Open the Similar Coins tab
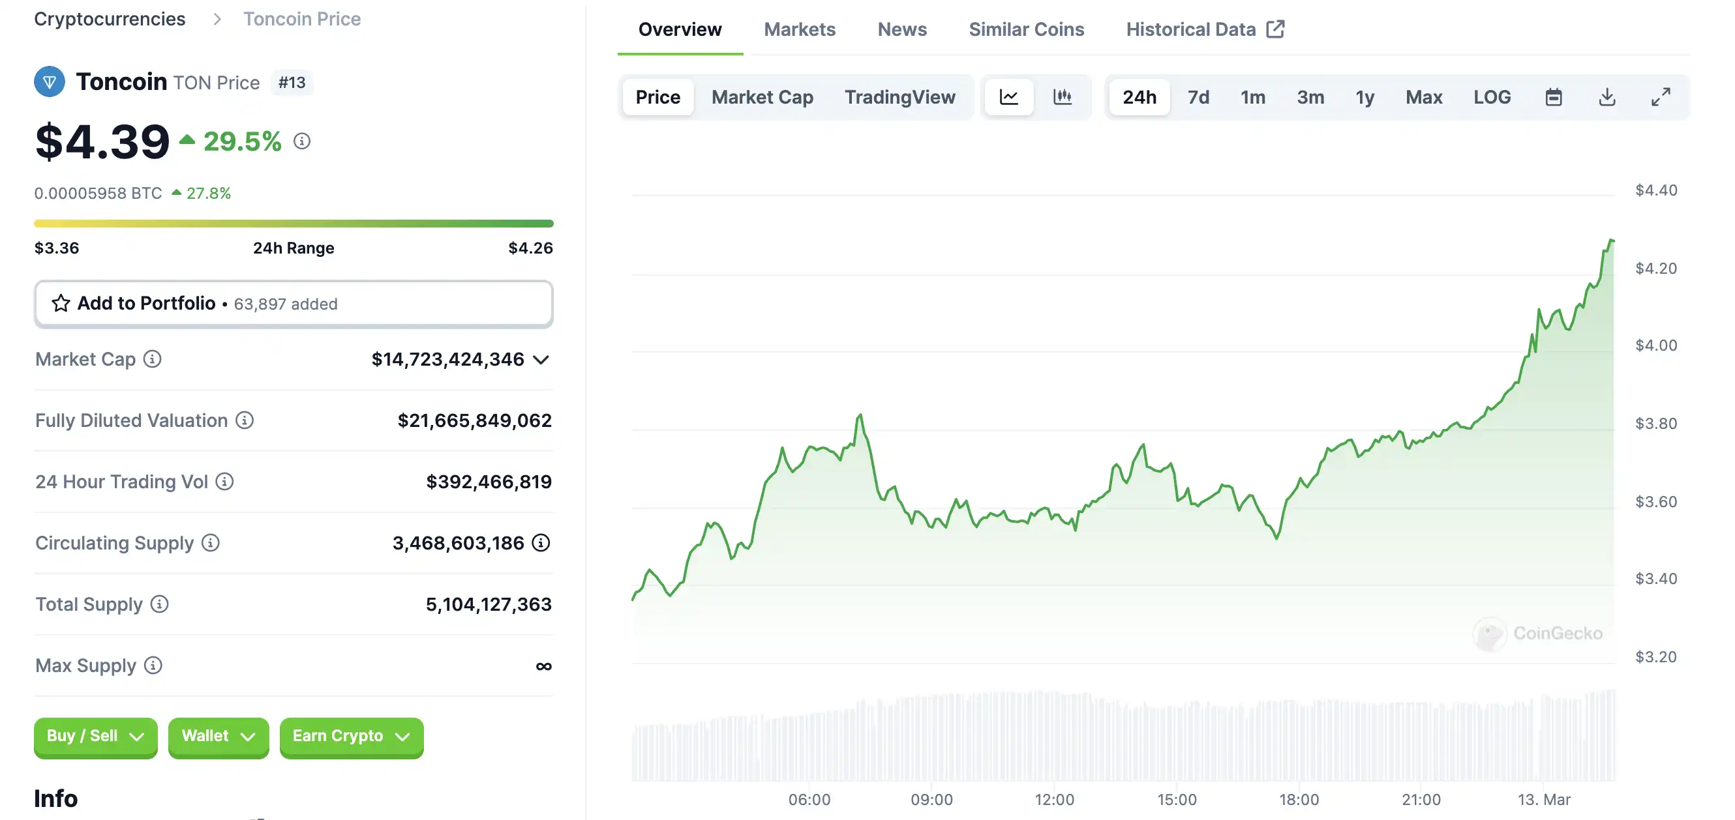 [x=1026, y=29]
